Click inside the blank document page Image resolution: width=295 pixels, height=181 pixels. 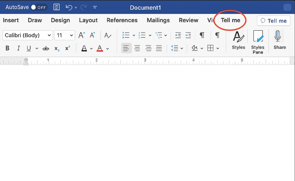(x=147, y=123)
